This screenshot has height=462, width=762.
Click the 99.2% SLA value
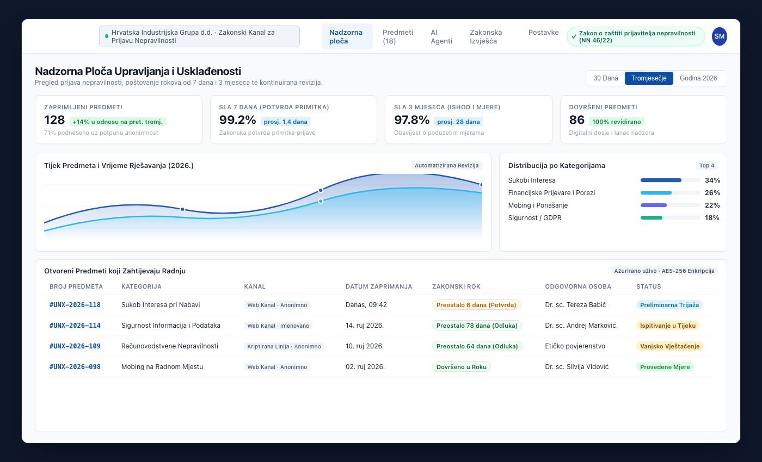click(238, 120)
